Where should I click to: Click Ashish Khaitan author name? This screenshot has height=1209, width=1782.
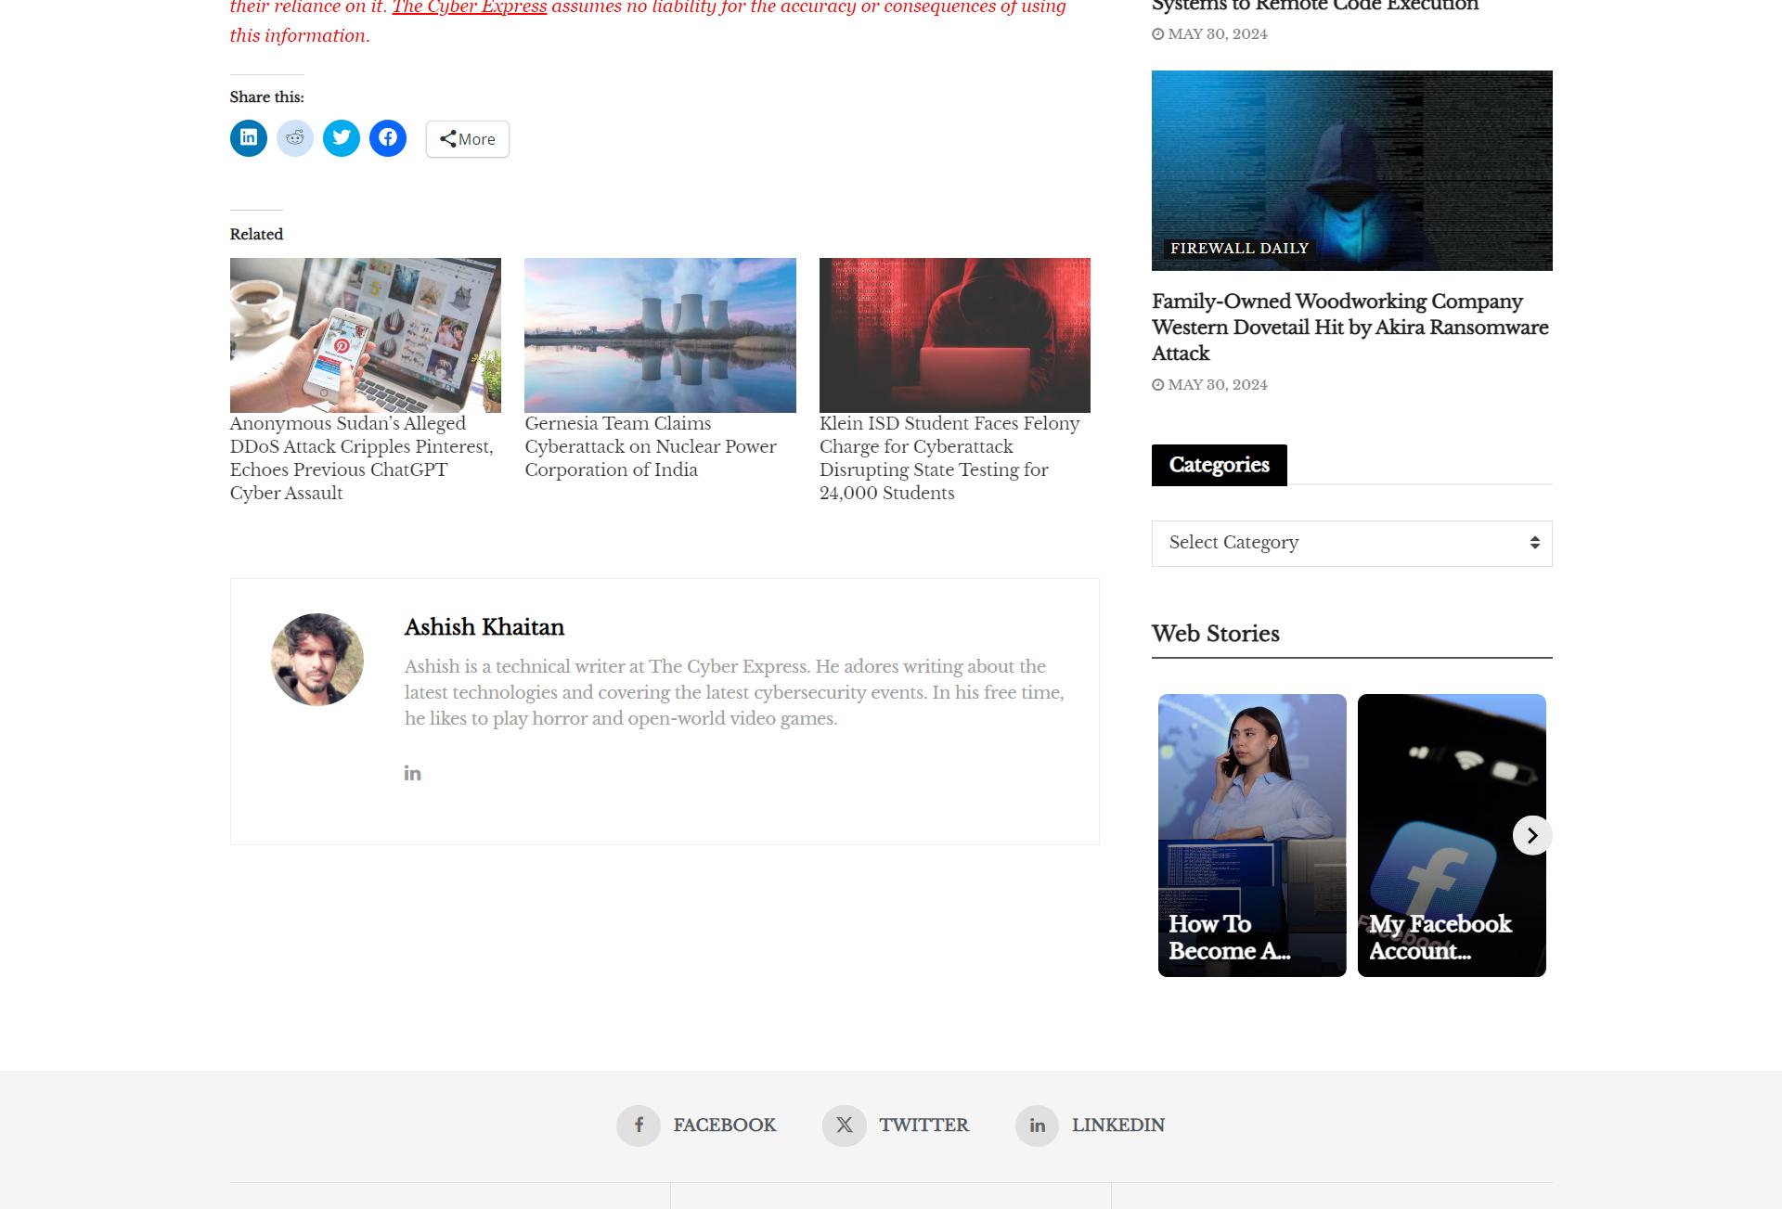pos(484,627)
